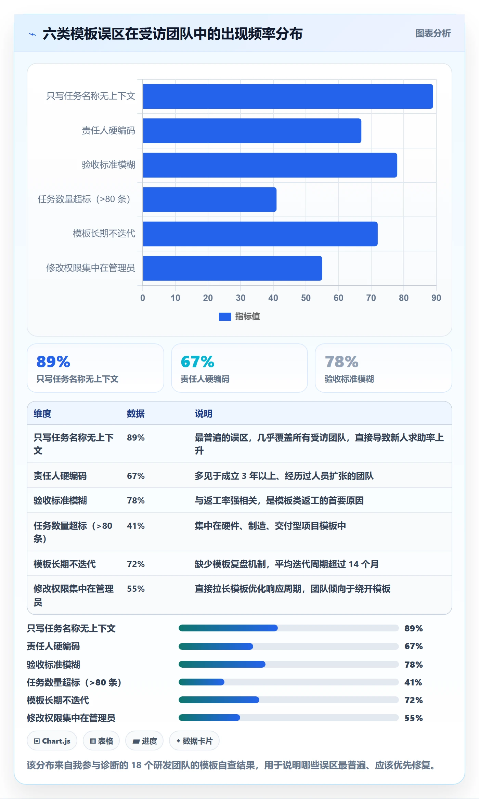Viewport: 479px width, 799px height.
Task: Select table cell 72%
Action: (136, 564)
